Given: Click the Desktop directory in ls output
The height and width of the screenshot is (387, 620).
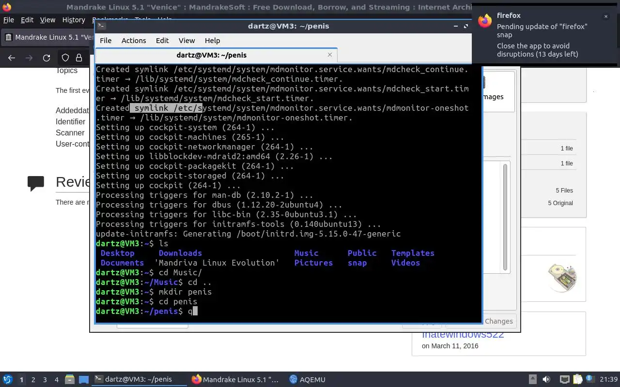Looking at the screenshot, I should click(118, 253).
